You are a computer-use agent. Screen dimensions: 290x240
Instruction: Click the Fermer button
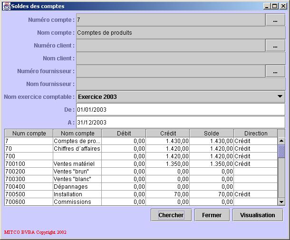point(212,215)
